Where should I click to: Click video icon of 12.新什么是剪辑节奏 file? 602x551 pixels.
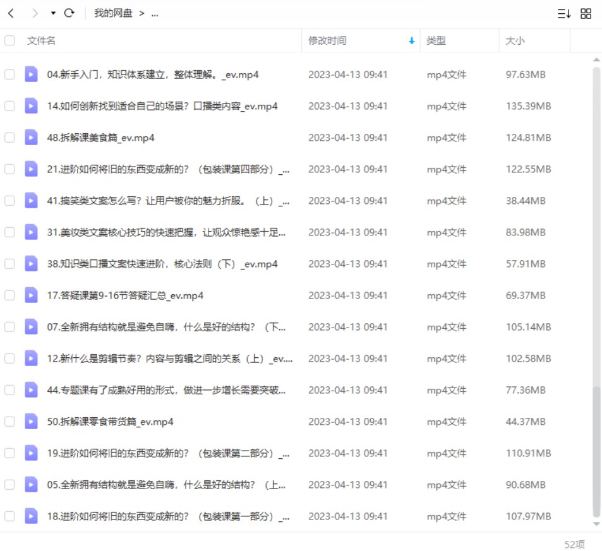coord(31,358)
